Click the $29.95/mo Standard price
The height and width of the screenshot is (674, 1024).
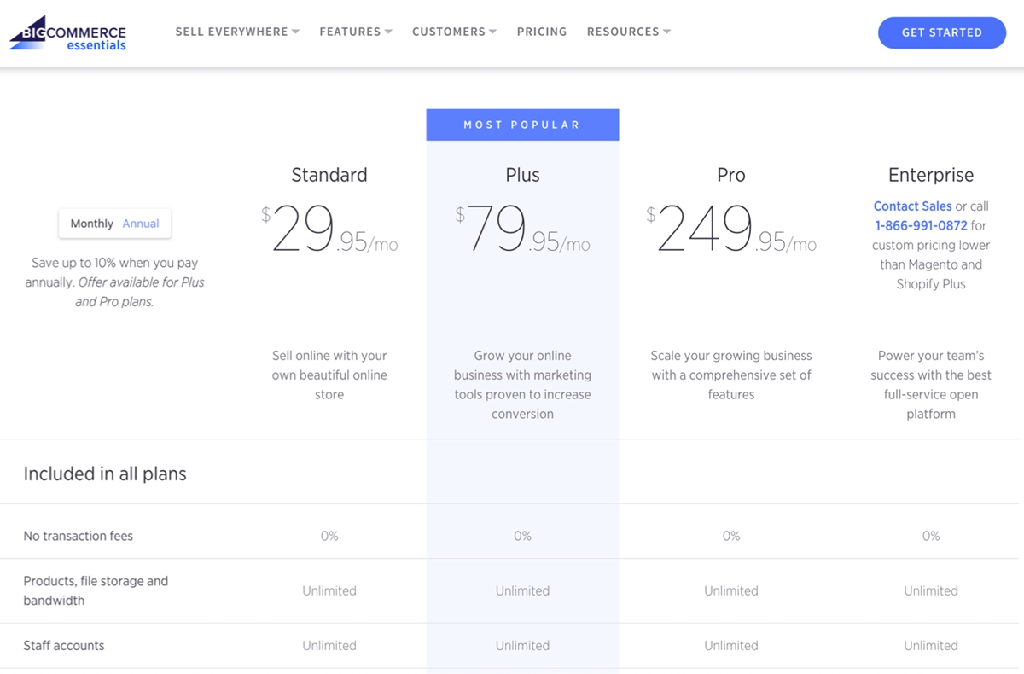329,231
